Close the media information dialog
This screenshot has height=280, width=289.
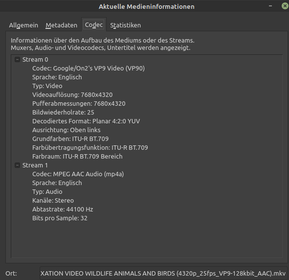click(285, 6)
